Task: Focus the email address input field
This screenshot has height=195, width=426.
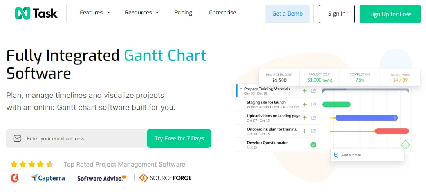Action: pyautogui.click(x=77, y=138)
